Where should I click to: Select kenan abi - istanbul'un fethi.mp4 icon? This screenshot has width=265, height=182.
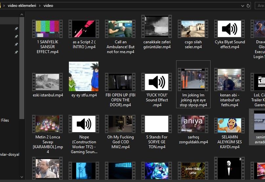[x=229, y=79]
